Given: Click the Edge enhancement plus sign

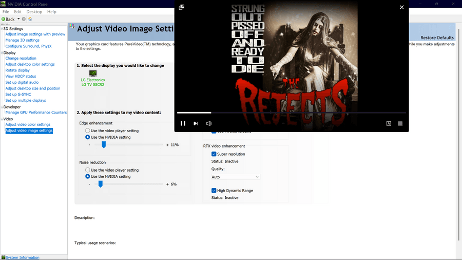Looking at the screenshot, I should tap(168, 145).
